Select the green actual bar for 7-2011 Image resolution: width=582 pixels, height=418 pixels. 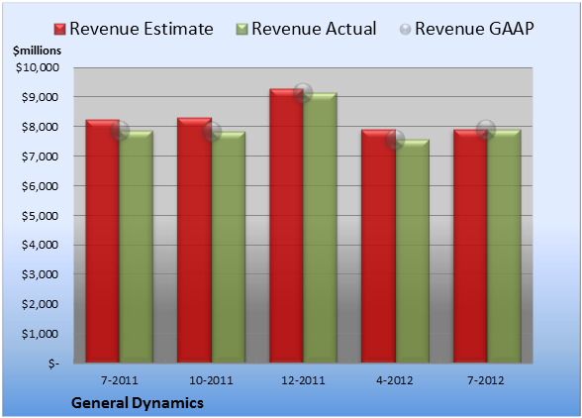point(137,247)
